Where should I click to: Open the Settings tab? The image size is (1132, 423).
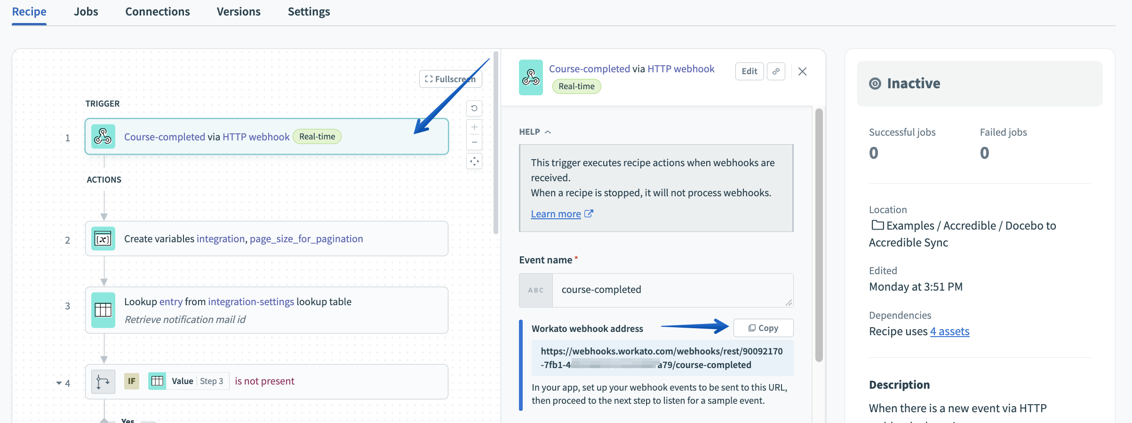309,12
